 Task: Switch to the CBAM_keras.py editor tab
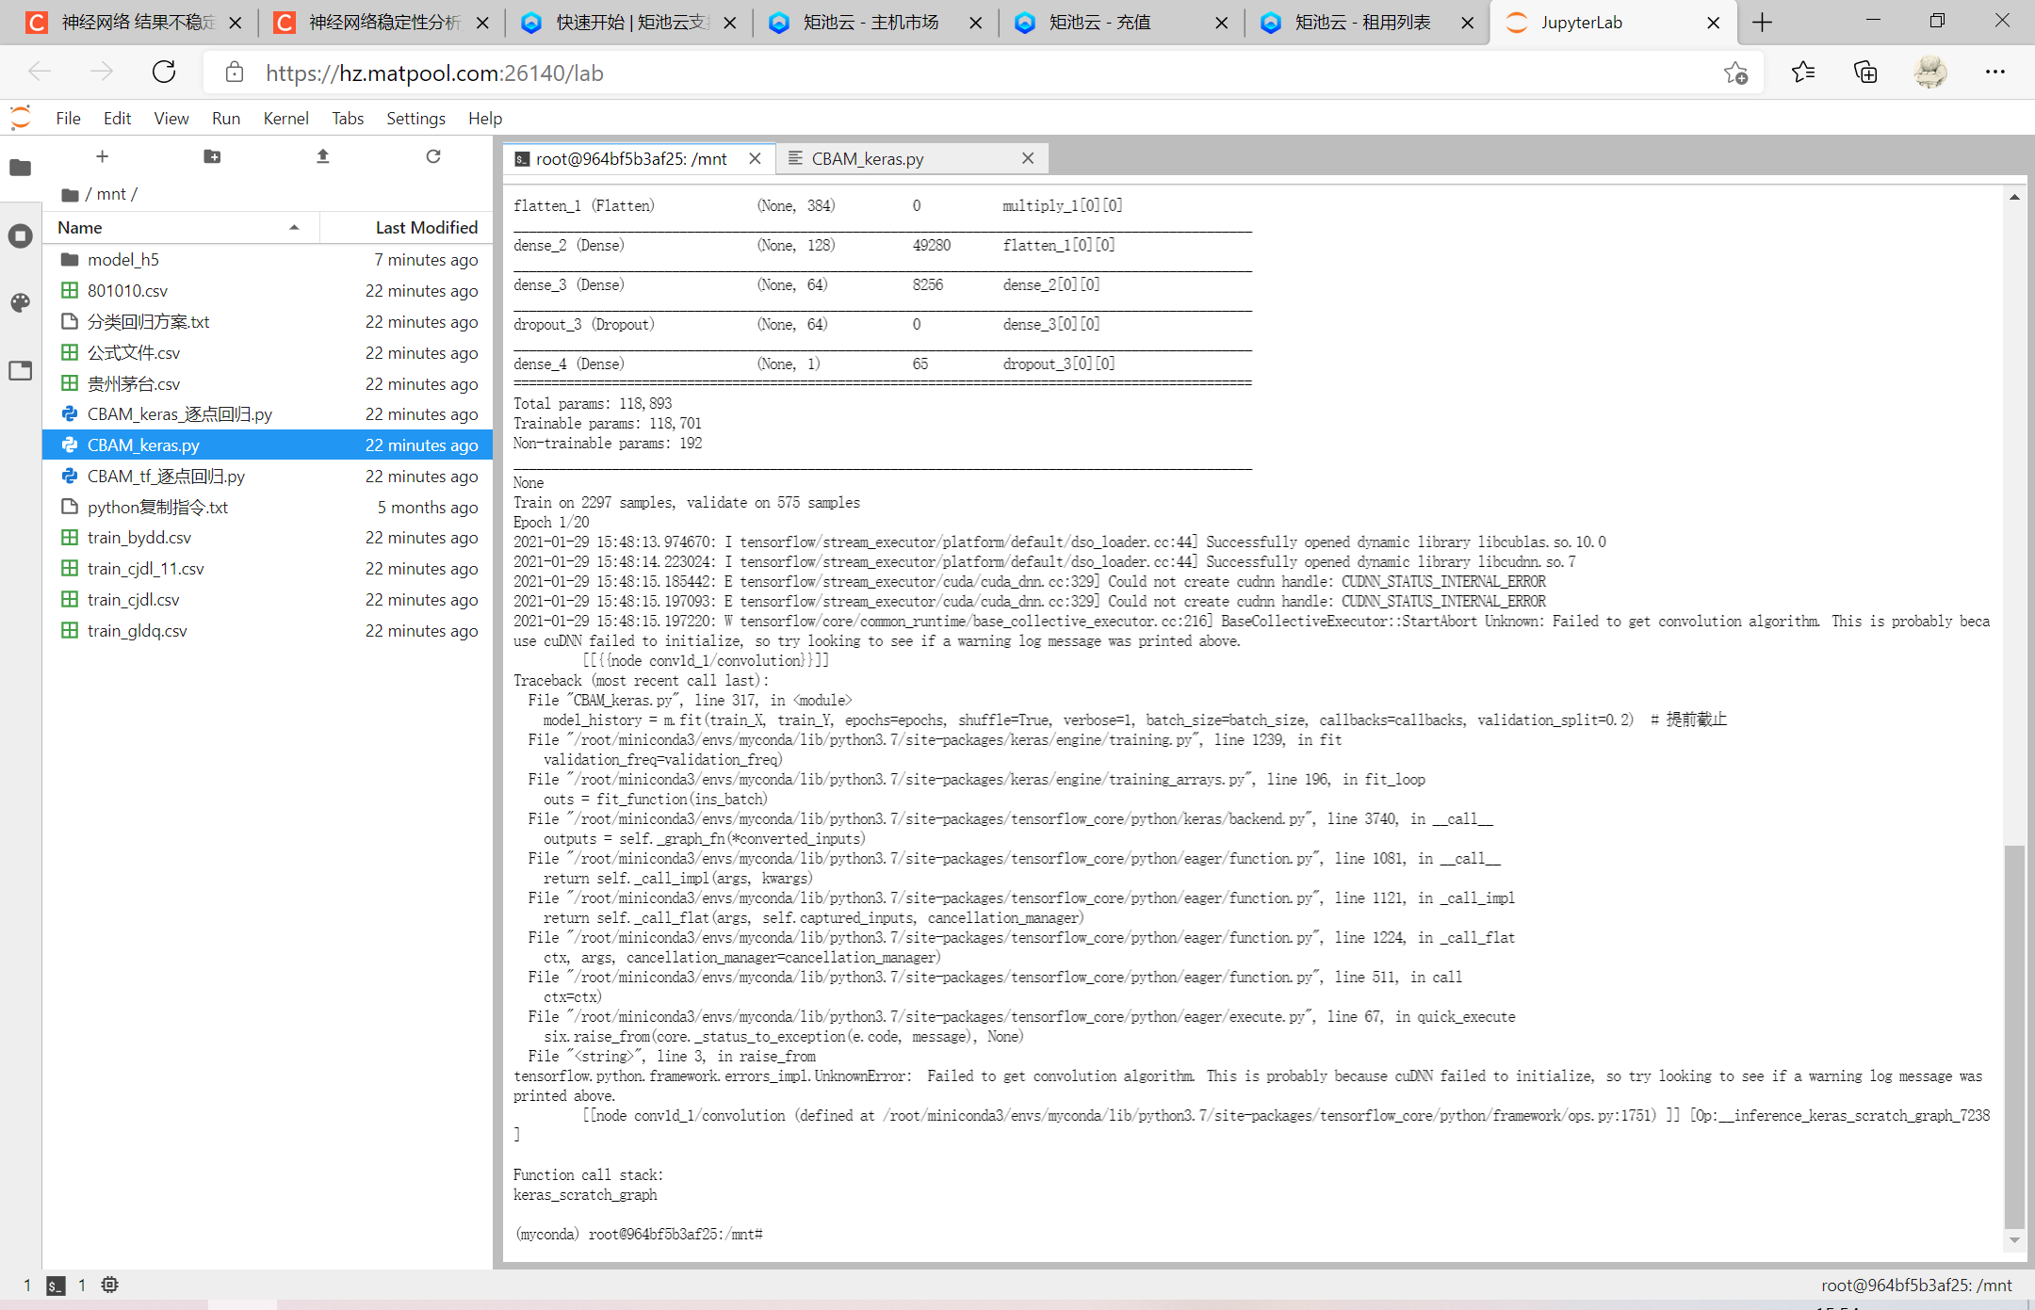point(868,158)
